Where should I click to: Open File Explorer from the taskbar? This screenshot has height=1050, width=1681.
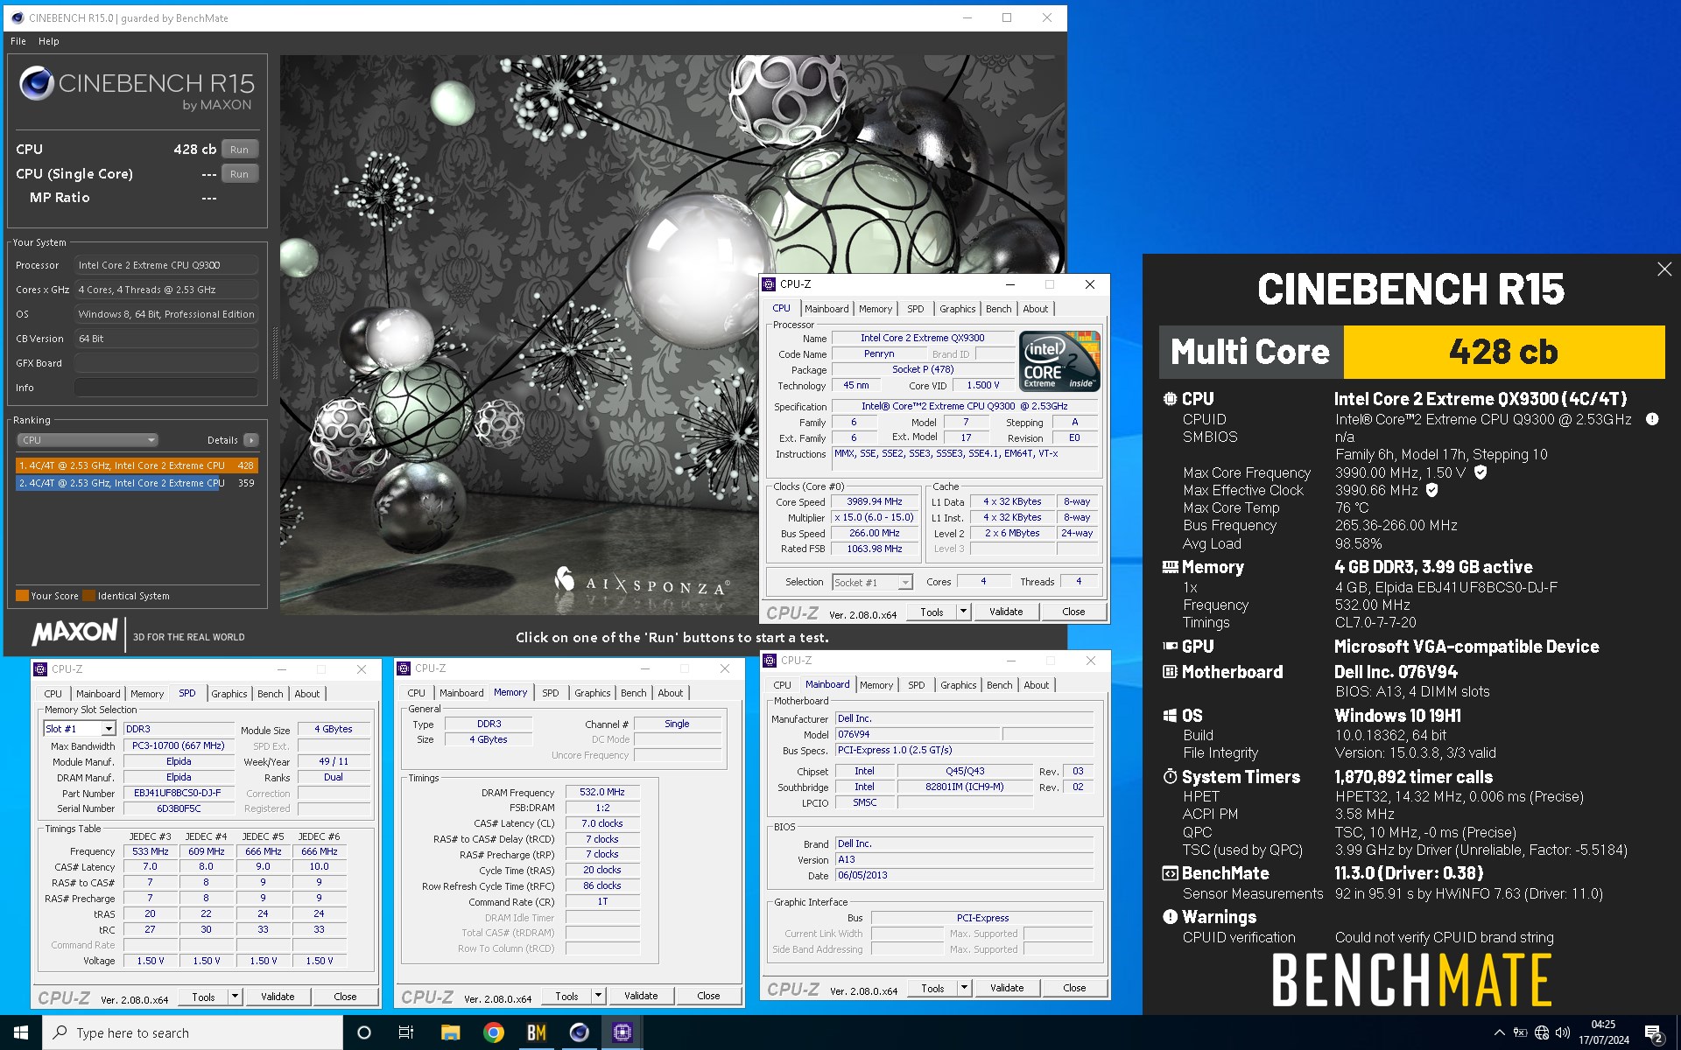450,1032
